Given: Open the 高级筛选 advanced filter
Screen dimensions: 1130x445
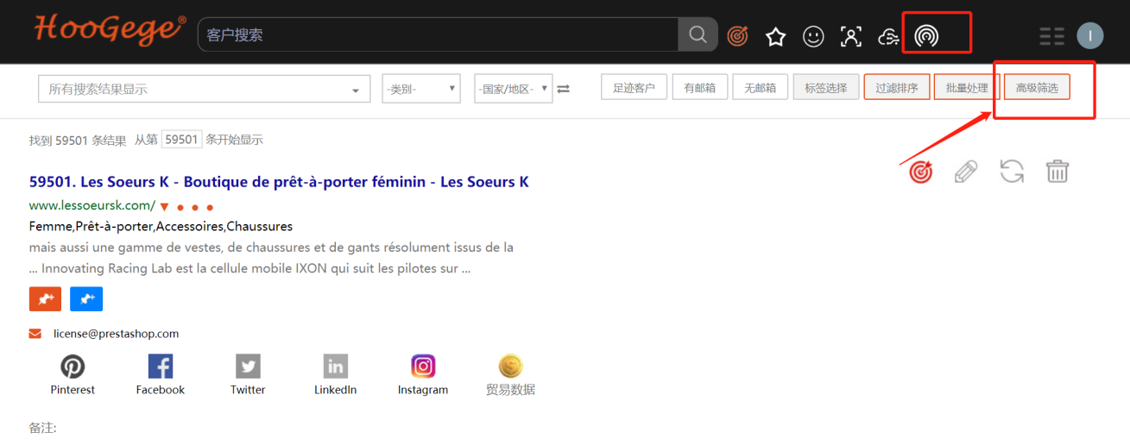Looking at the screenshot, I should (x=1037, y=88).
